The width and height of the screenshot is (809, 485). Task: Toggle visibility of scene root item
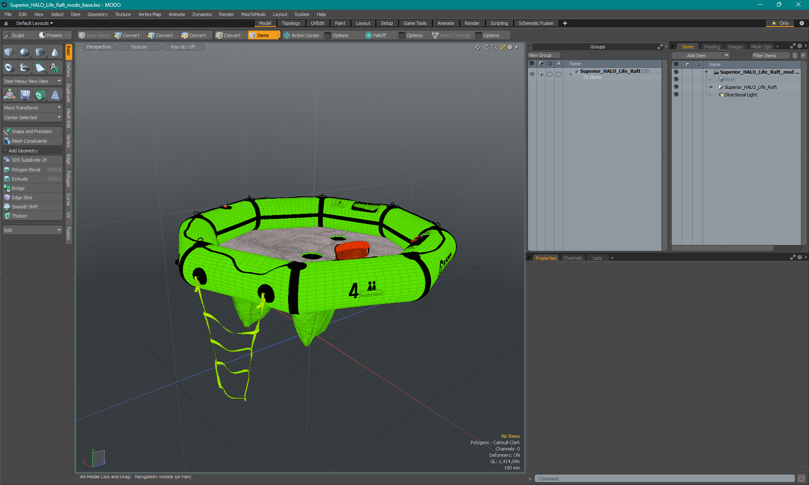[676, 72]
